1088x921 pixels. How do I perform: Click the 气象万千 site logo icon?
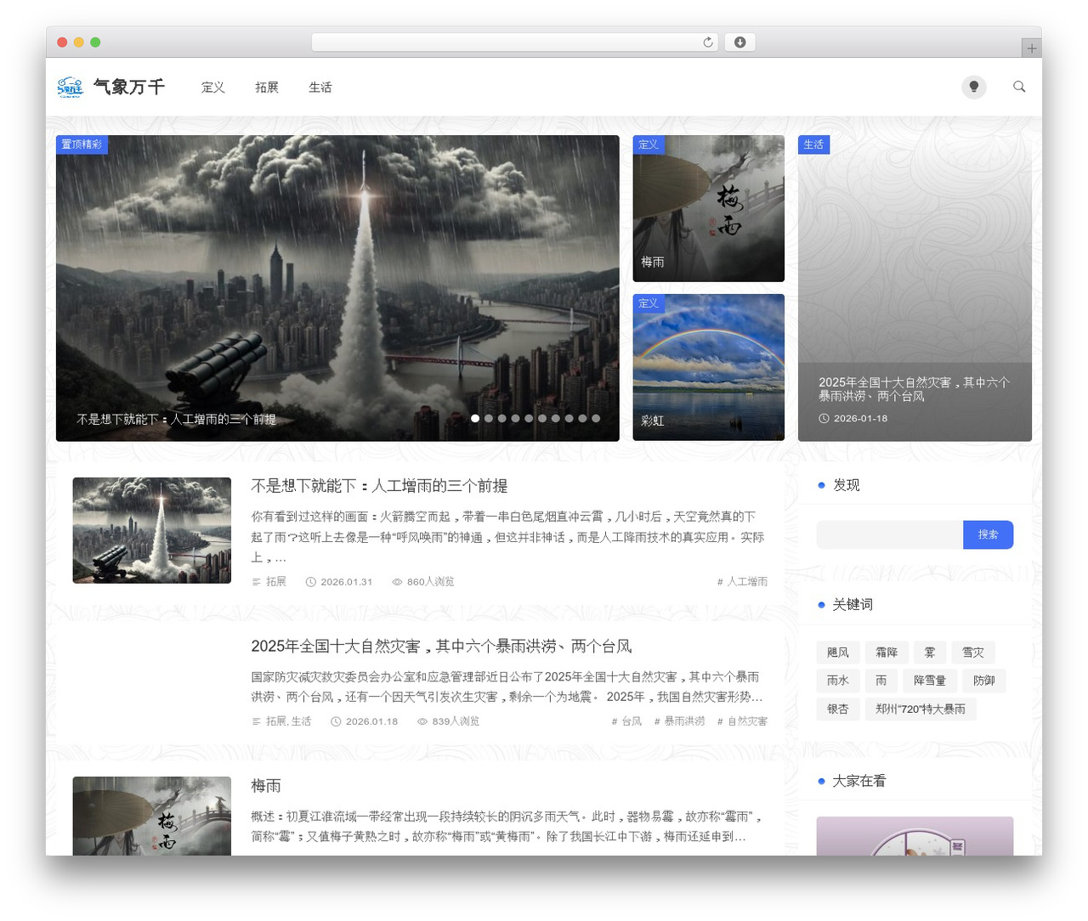point(70,87)
